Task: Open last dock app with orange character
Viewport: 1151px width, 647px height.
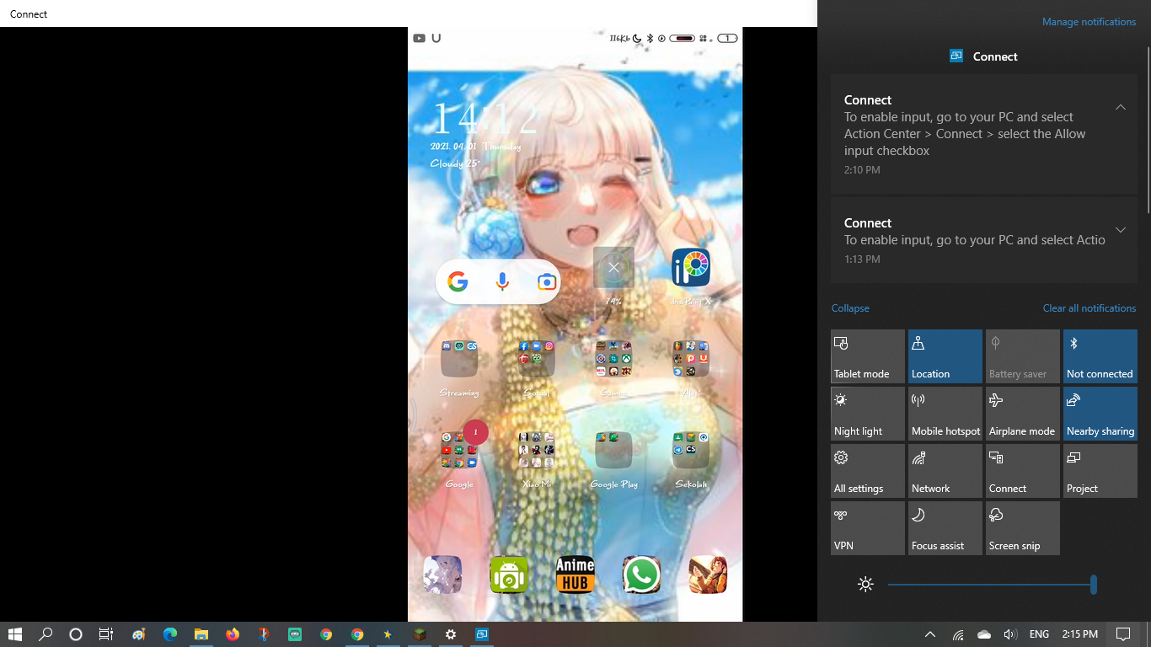Action: [x=708, y=575]
